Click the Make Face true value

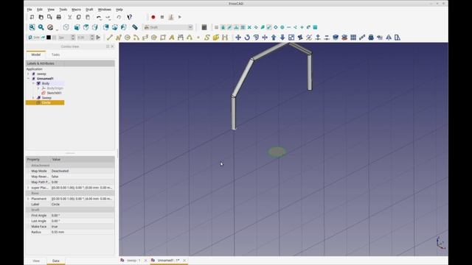[x=82, y=227]
